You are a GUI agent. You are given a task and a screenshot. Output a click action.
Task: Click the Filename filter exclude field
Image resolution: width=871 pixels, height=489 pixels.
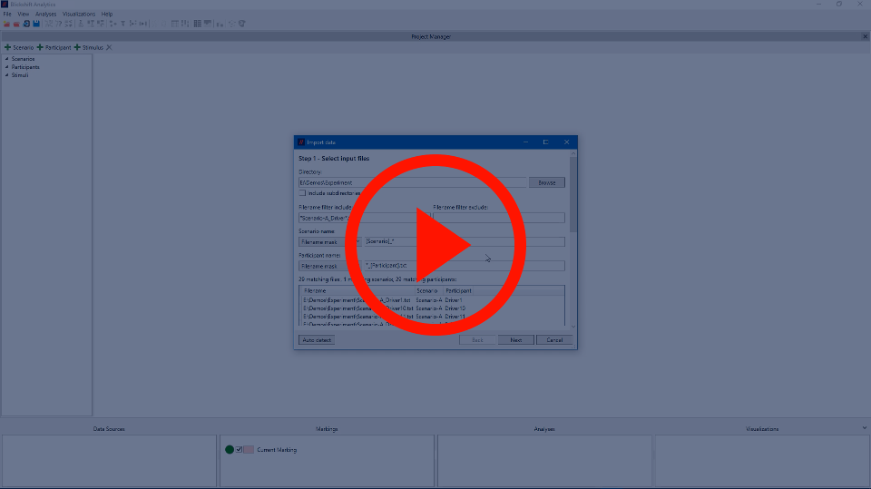click(499, 218)
